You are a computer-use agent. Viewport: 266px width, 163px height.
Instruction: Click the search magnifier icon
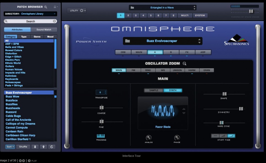pos(6,21)
